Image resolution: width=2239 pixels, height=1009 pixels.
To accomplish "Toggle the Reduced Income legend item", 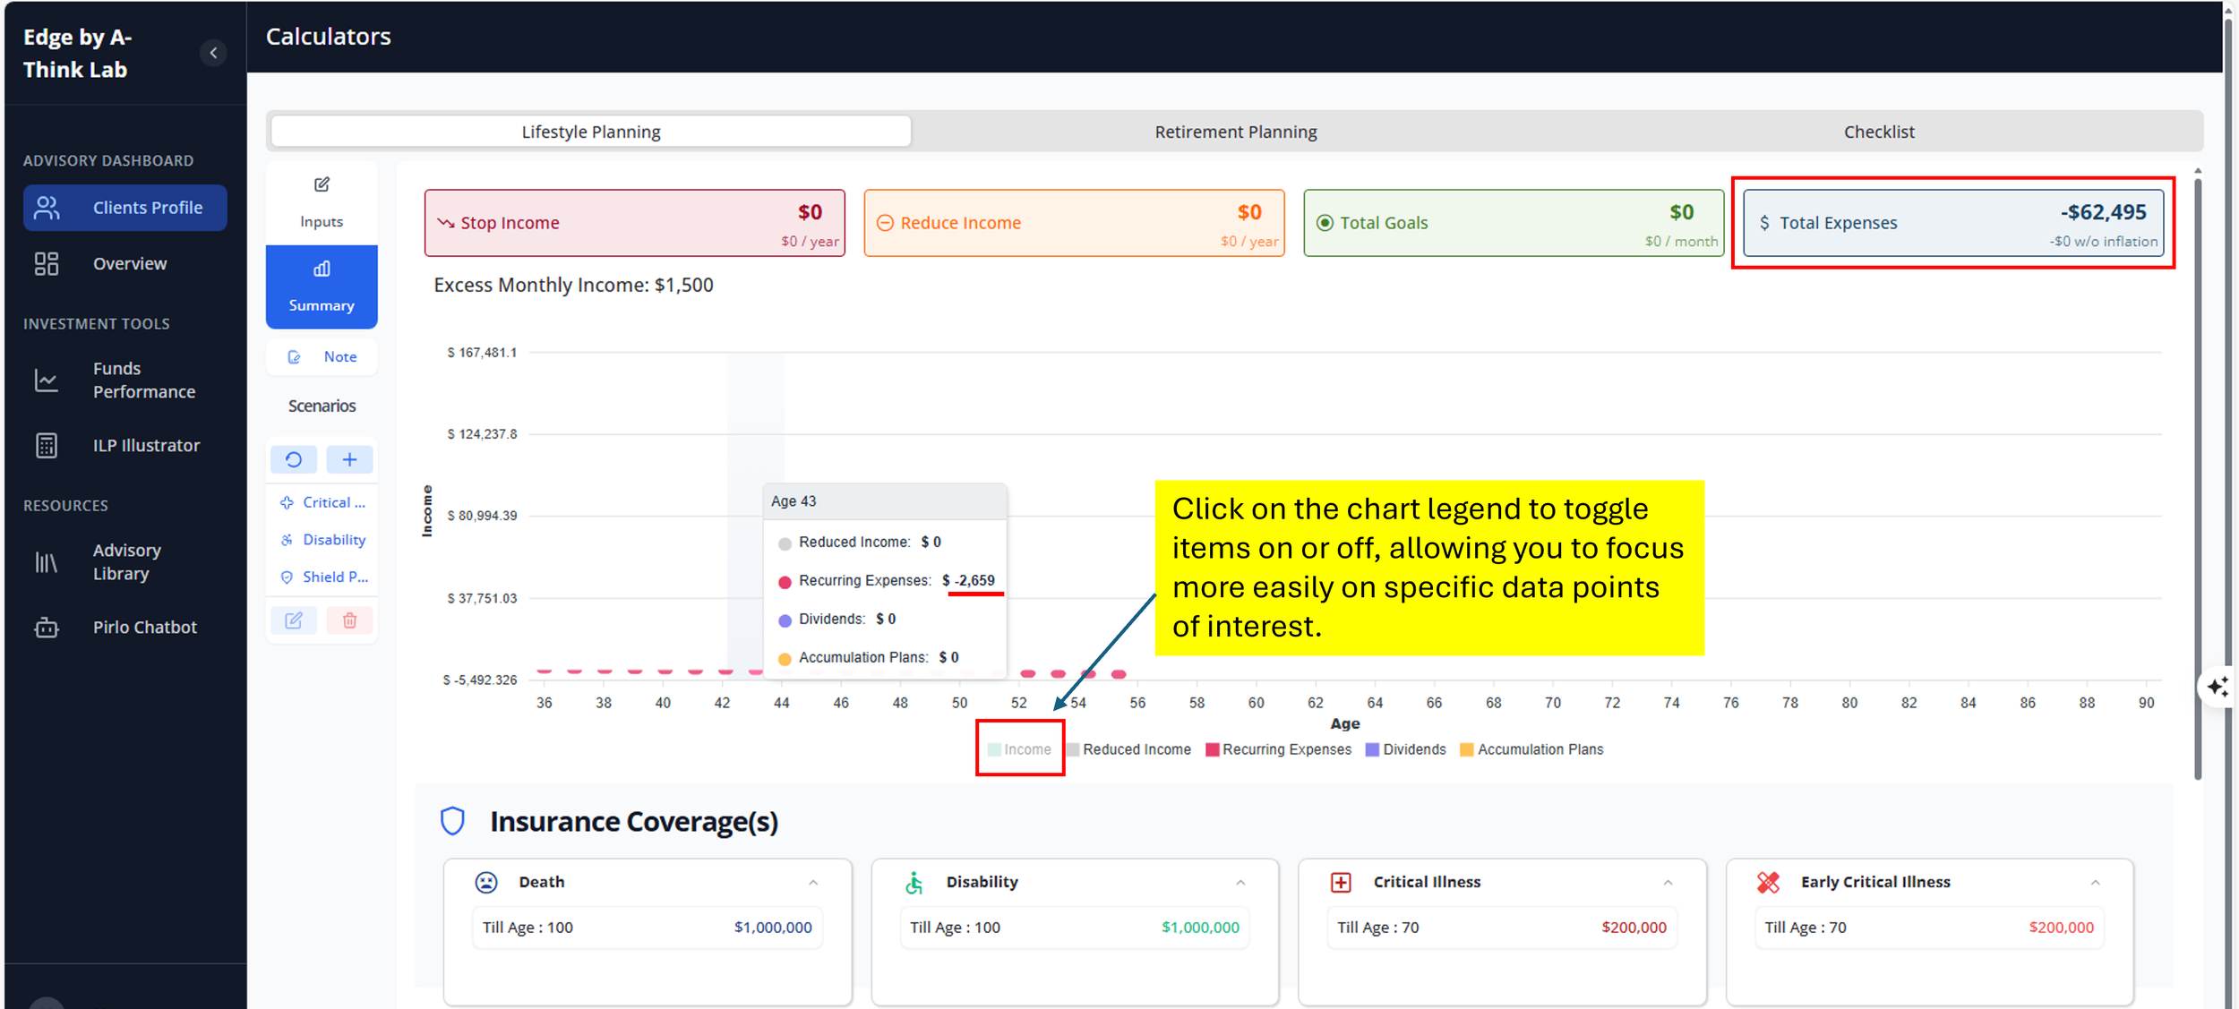I will [1128, 749].
